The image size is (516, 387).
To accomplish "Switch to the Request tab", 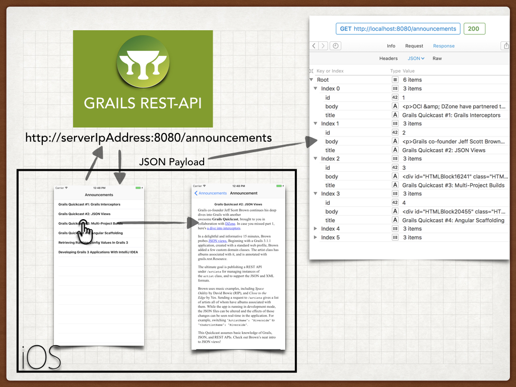I will tap(414, 46).
